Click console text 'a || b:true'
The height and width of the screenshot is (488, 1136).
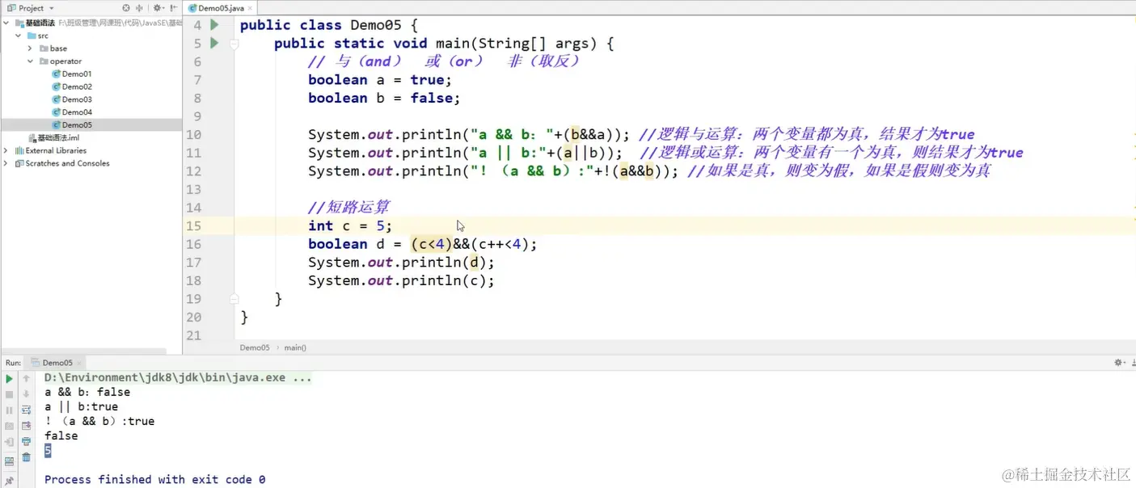81,406
